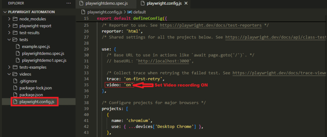This screenshot has width=327, height=137.
Task: Click the package.json file icon
Action: 15,95
